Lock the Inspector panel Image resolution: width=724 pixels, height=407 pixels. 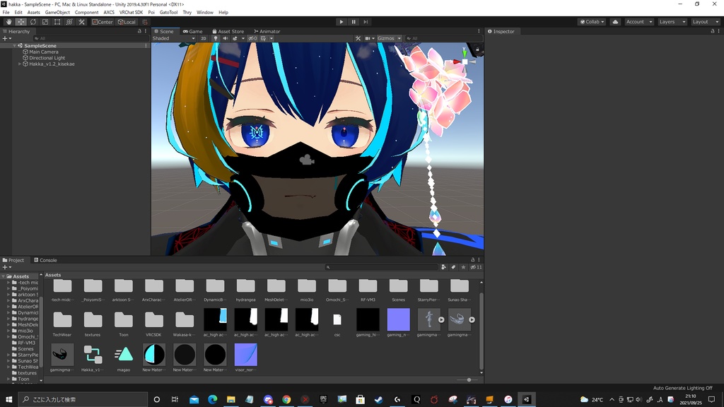click(713, 31)
